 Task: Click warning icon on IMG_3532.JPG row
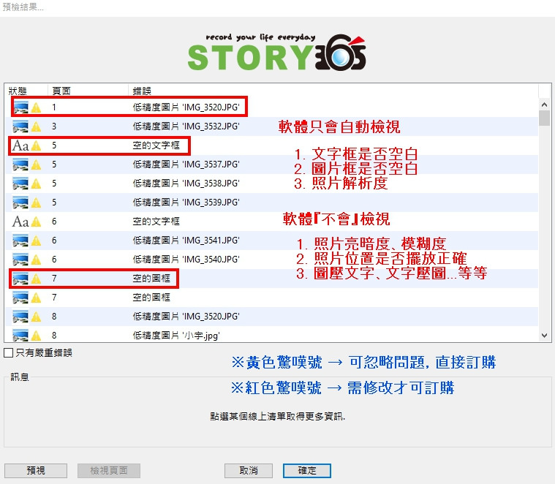[x=36, y=126]
